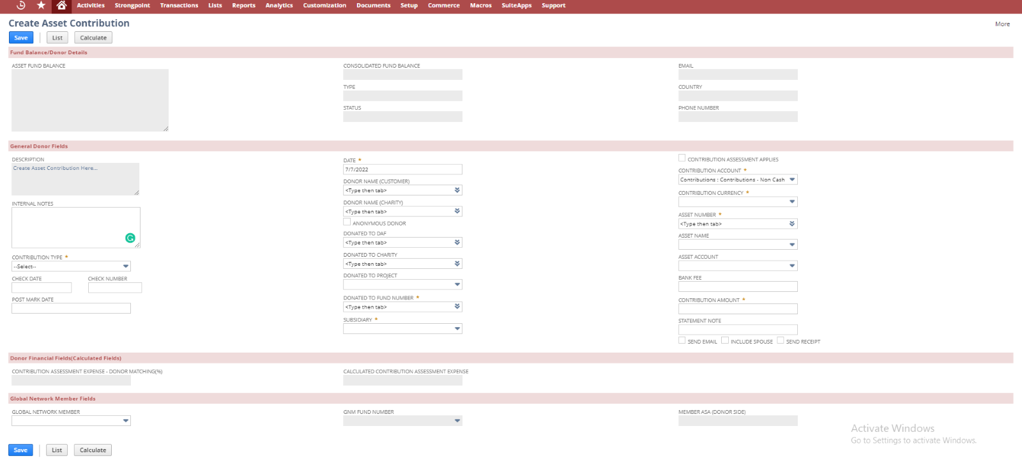Toggle the Send Receipt checkbox
Image resolution: width=1022 pixels, height=465 pixels.
pos(781,340)
